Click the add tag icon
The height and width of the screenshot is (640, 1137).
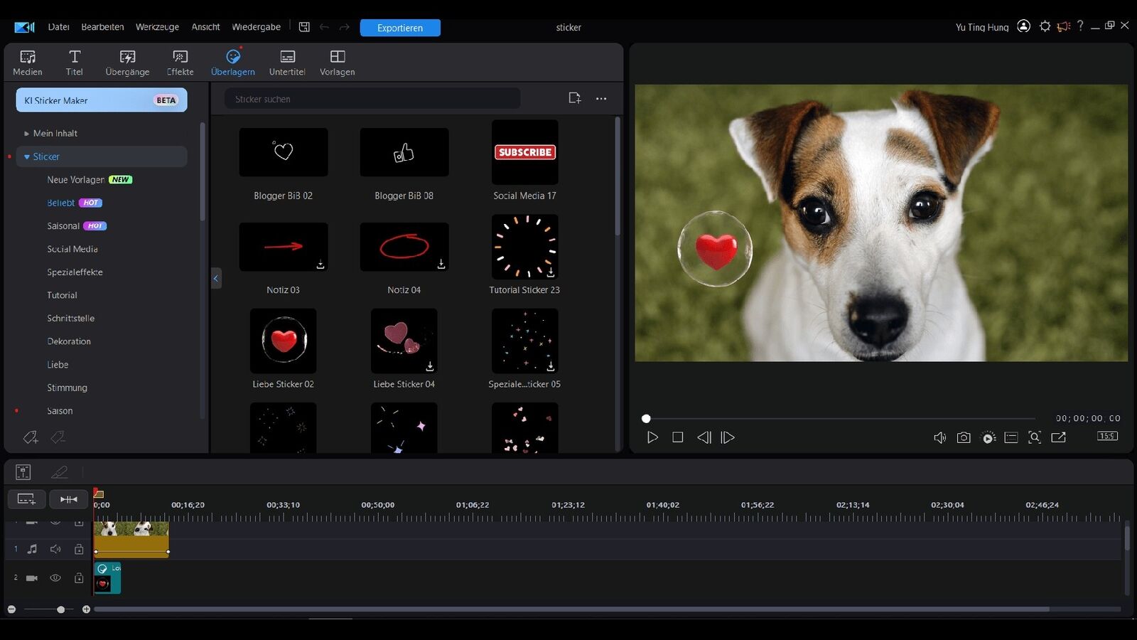tap(31, 437)
